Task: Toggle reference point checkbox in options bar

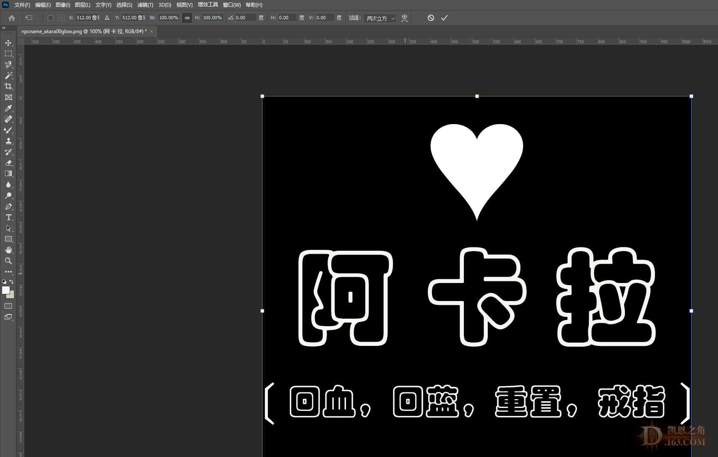Action: click(x=50, y=18)
